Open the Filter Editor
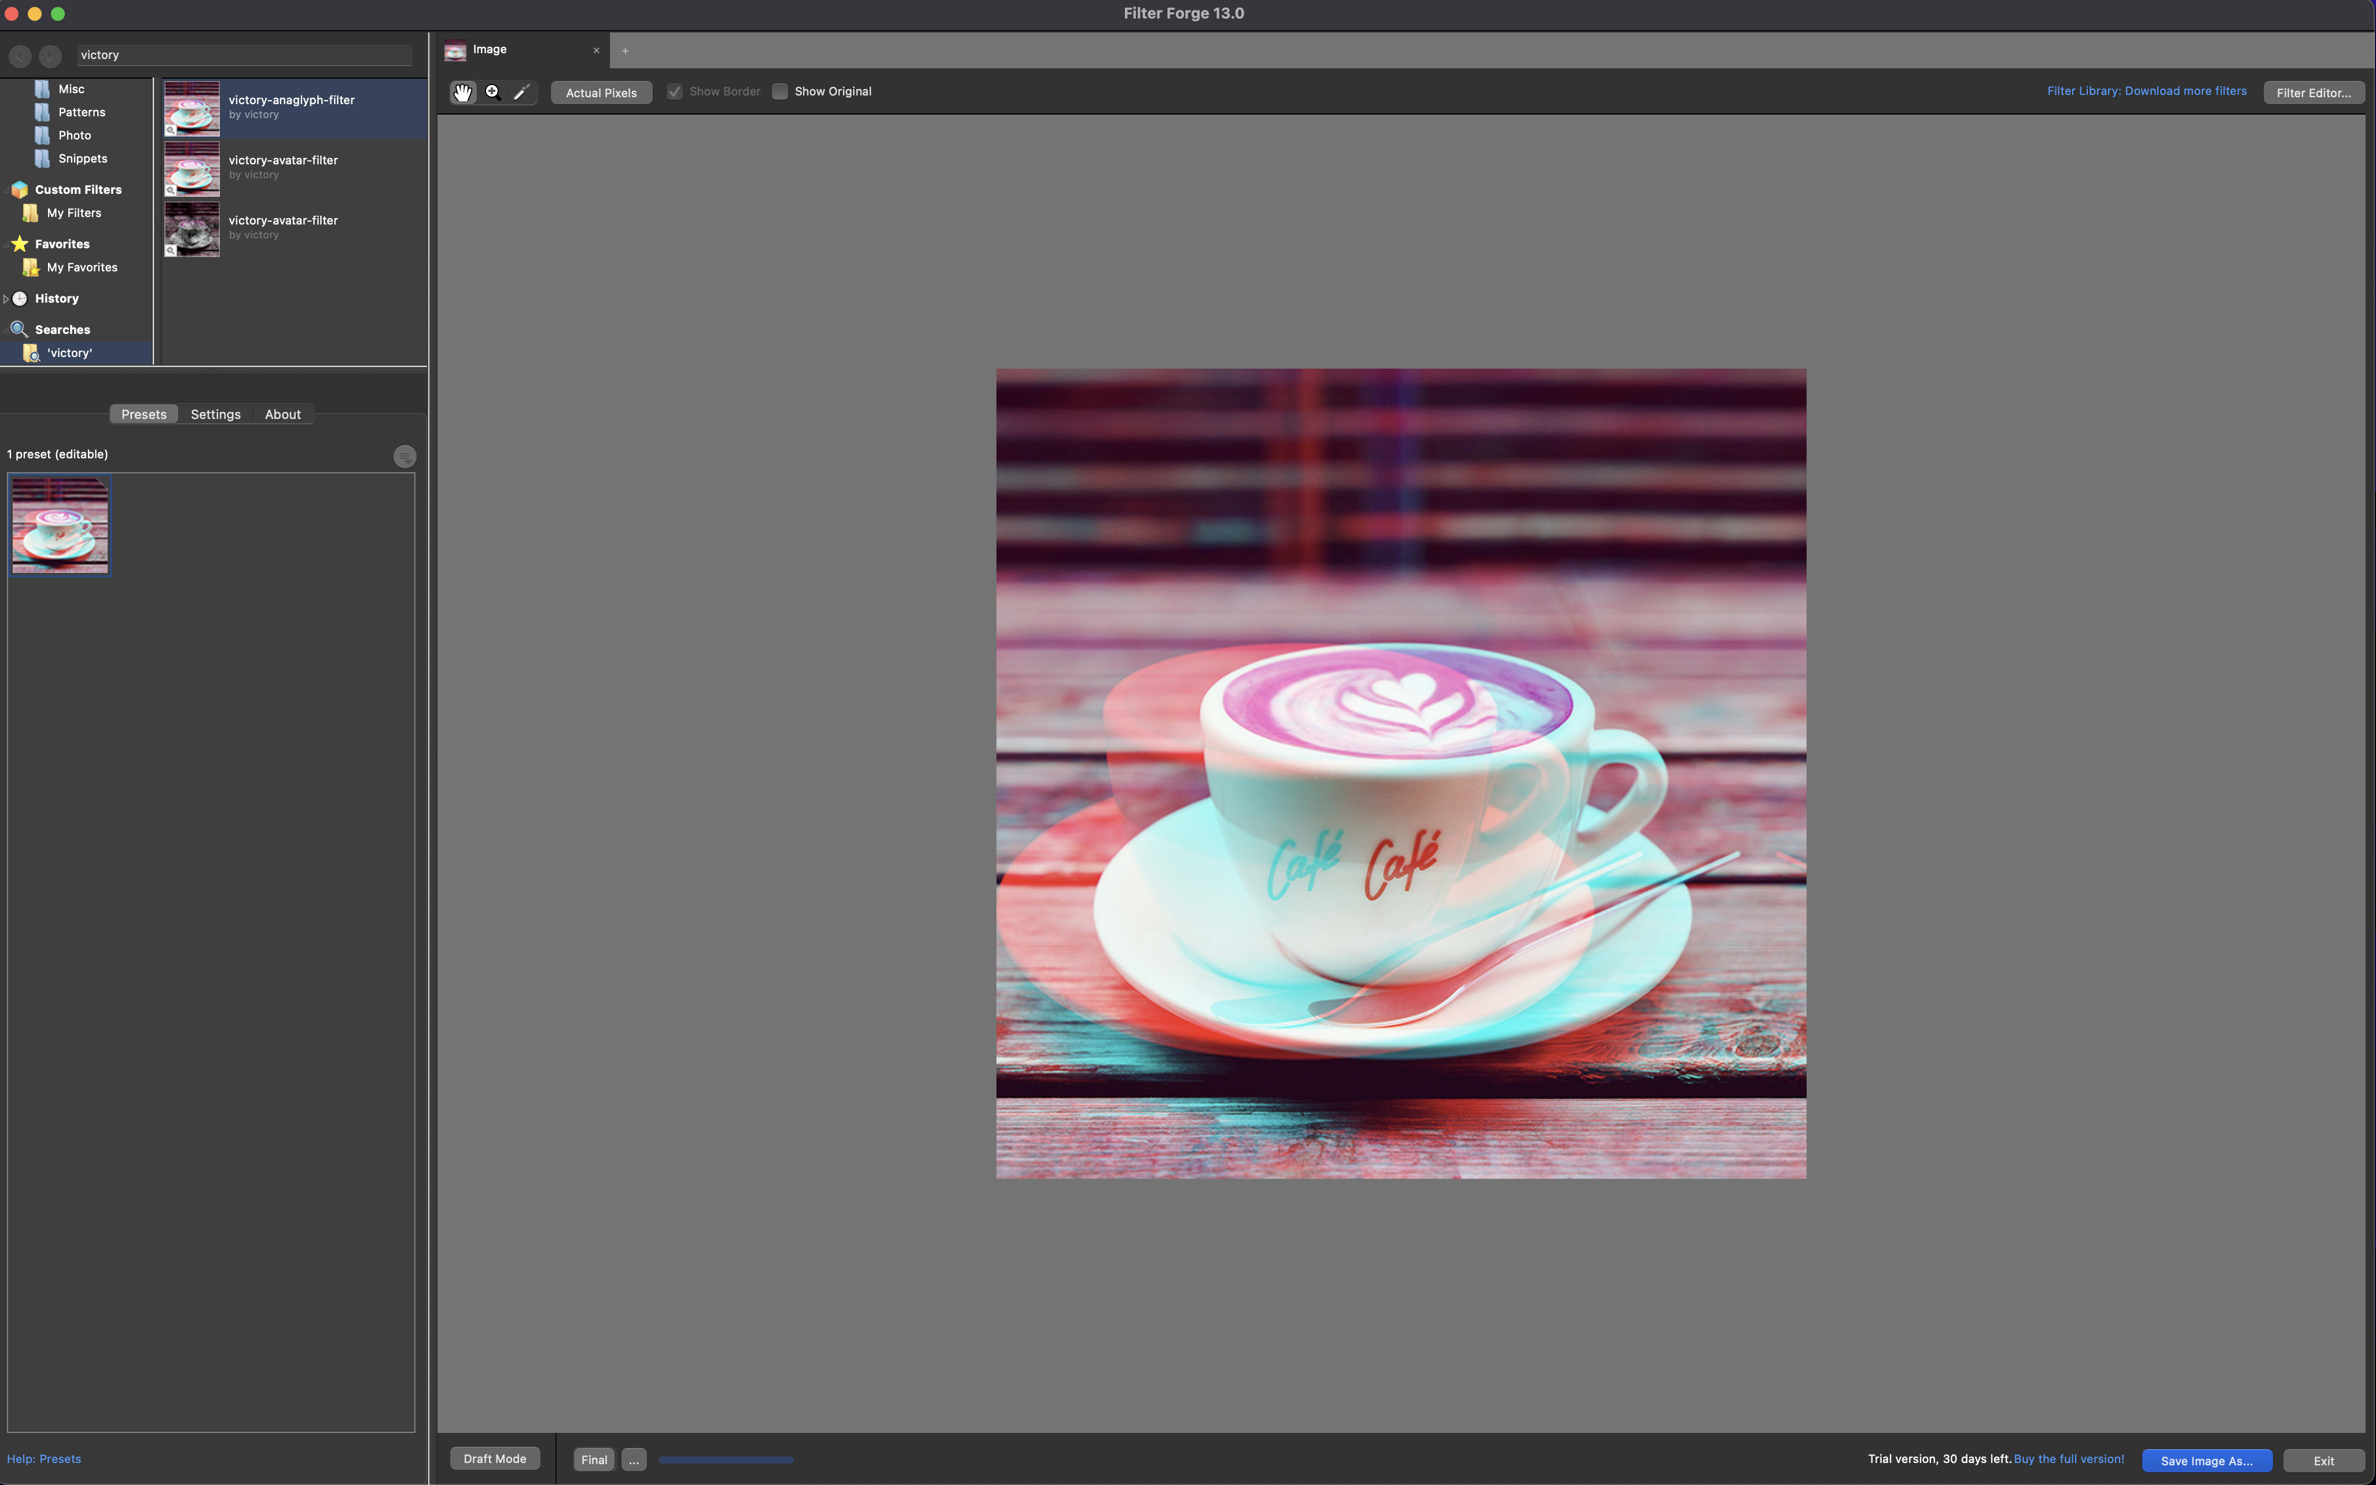 click(x=2313, y=93)
